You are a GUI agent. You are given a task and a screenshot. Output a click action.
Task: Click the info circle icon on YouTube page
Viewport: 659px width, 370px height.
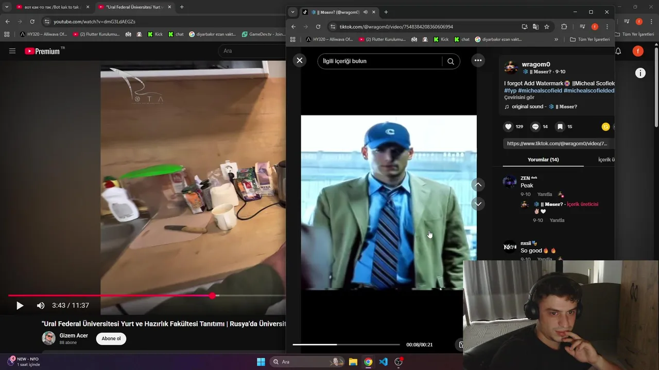click(x=640, y=73)
